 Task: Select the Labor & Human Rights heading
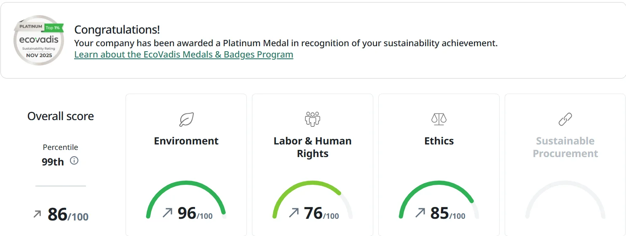pyautogui.click(x=313, y=147)
